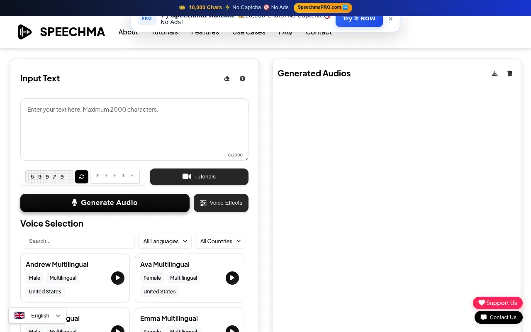Viewport: 531px width, 332px height.
Task: Refresh the captcha code
Action: (x=82, y=176)
